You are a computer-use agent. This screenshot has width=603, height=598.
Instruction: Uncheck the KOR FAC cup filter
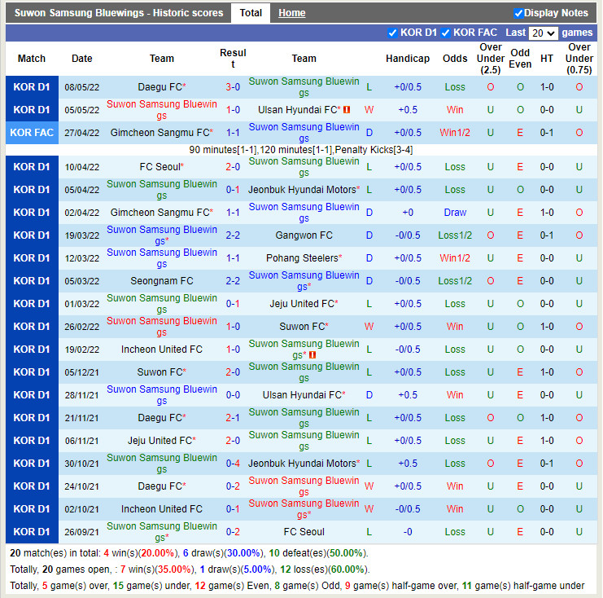pyautogui.click(x=446, y=33)
